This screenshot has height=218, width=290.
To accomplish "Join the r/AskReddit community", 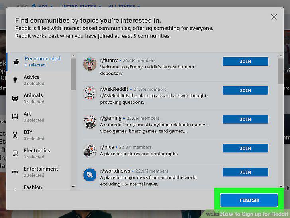I will [x=245, y=90].
